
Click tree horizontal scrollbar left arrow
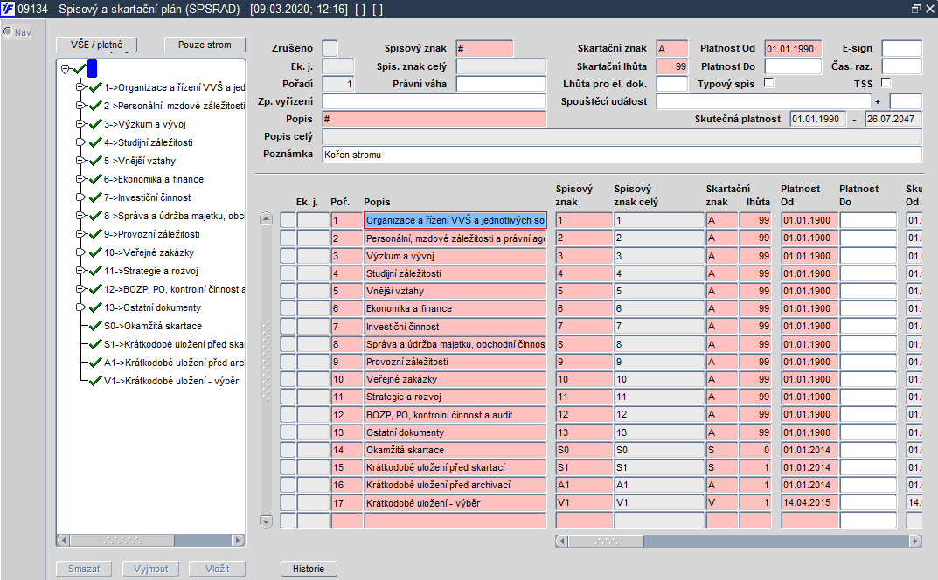(x=63, y=540)
